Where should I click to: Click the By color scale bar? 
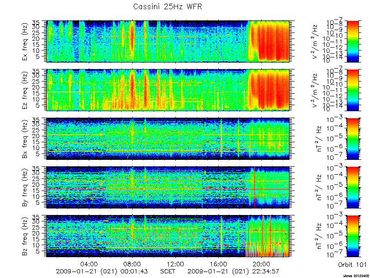coord(352,188)
